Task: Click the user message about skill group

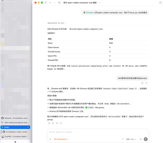Action: [133, 78]
